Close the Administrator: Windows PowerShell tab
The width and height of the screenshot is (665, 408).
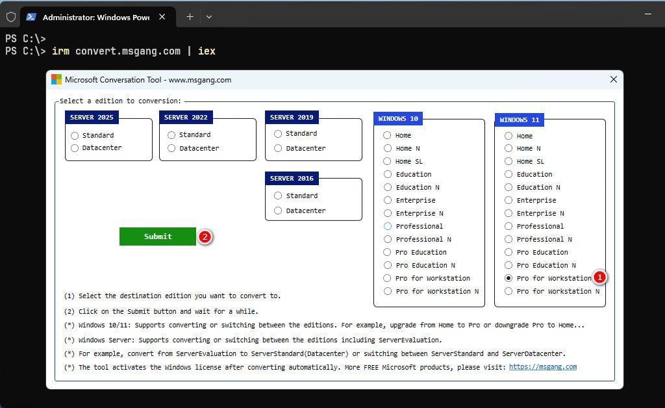pos(162,17)
